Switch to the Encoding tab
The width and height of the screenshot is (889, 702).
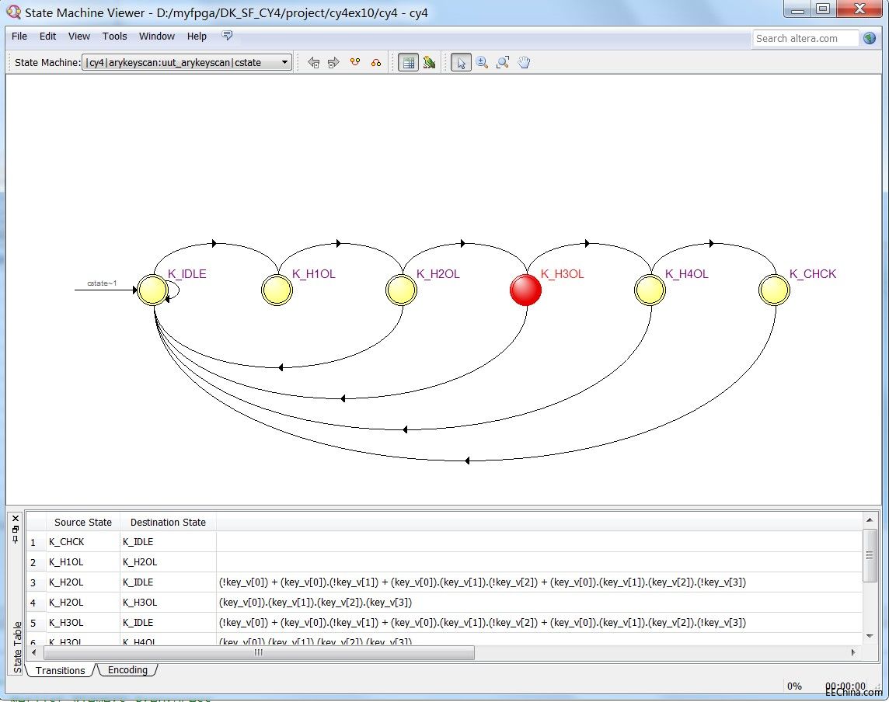click(x=127, y=669)
